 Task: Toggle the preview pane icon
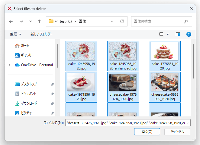[x=178, y=34]
